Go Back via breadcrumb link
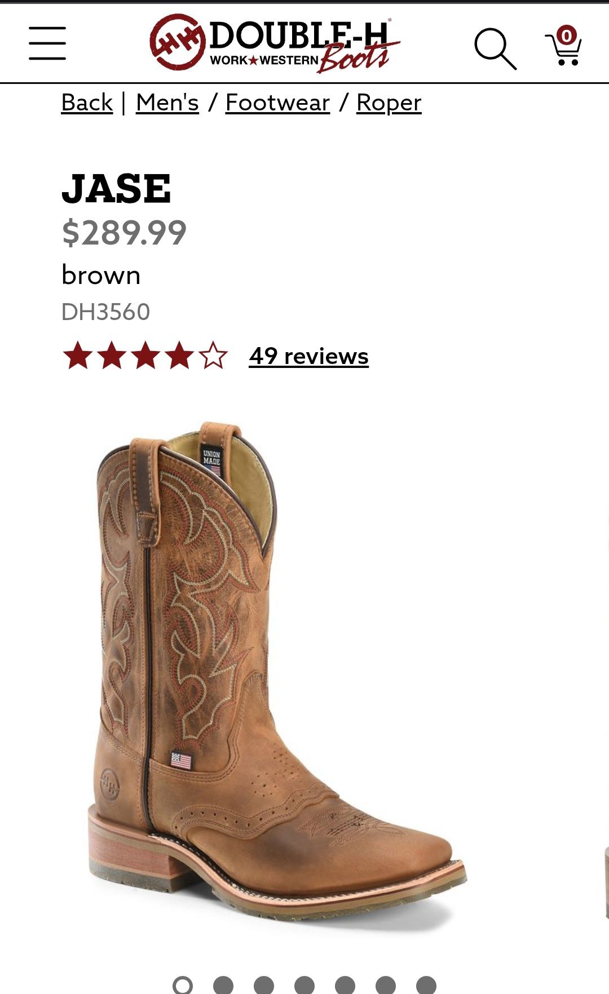This screenshot has height=994, width=609. (87, 103)
